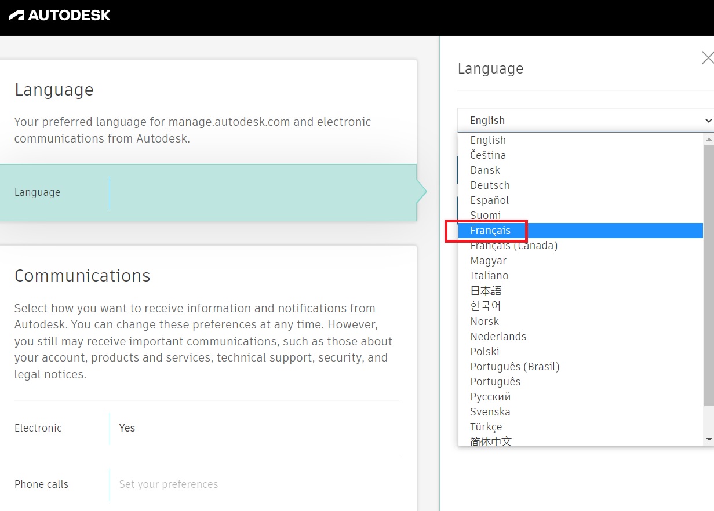Click the Autodesk logo in header

60,15
